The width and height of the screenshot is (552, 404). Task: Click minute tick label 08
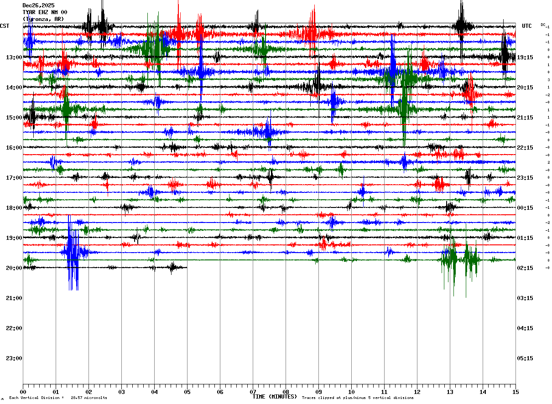(x=286, y=392)
